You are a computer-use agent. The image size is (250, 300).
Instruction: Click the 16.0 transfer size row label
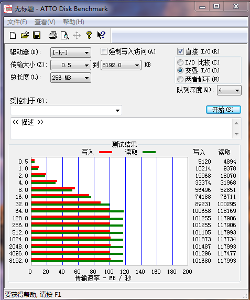tap(22, 197)
